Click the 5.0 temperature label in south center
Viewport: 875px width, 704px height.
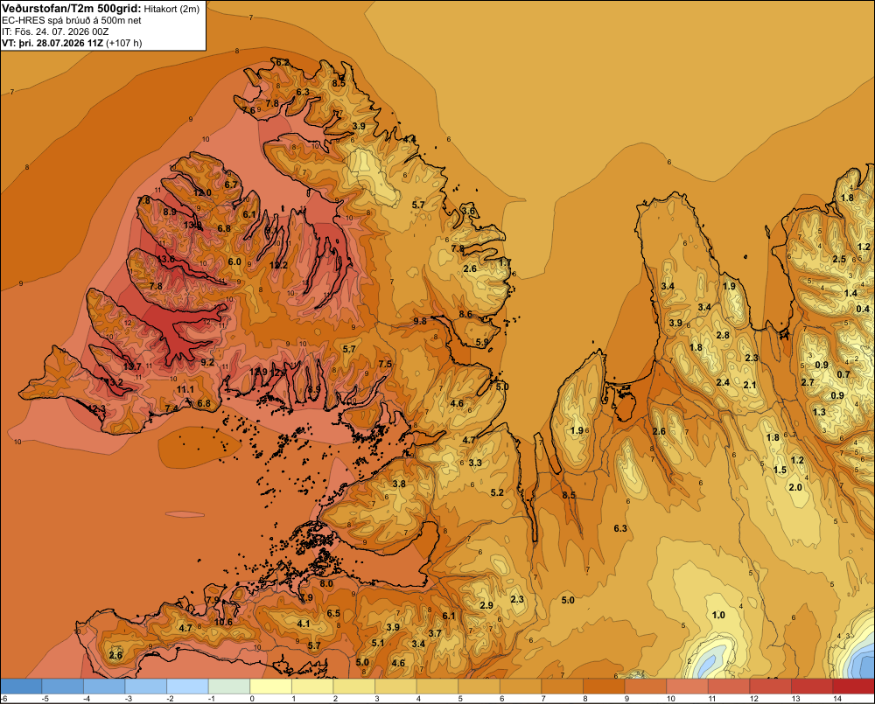pos(568,600)
